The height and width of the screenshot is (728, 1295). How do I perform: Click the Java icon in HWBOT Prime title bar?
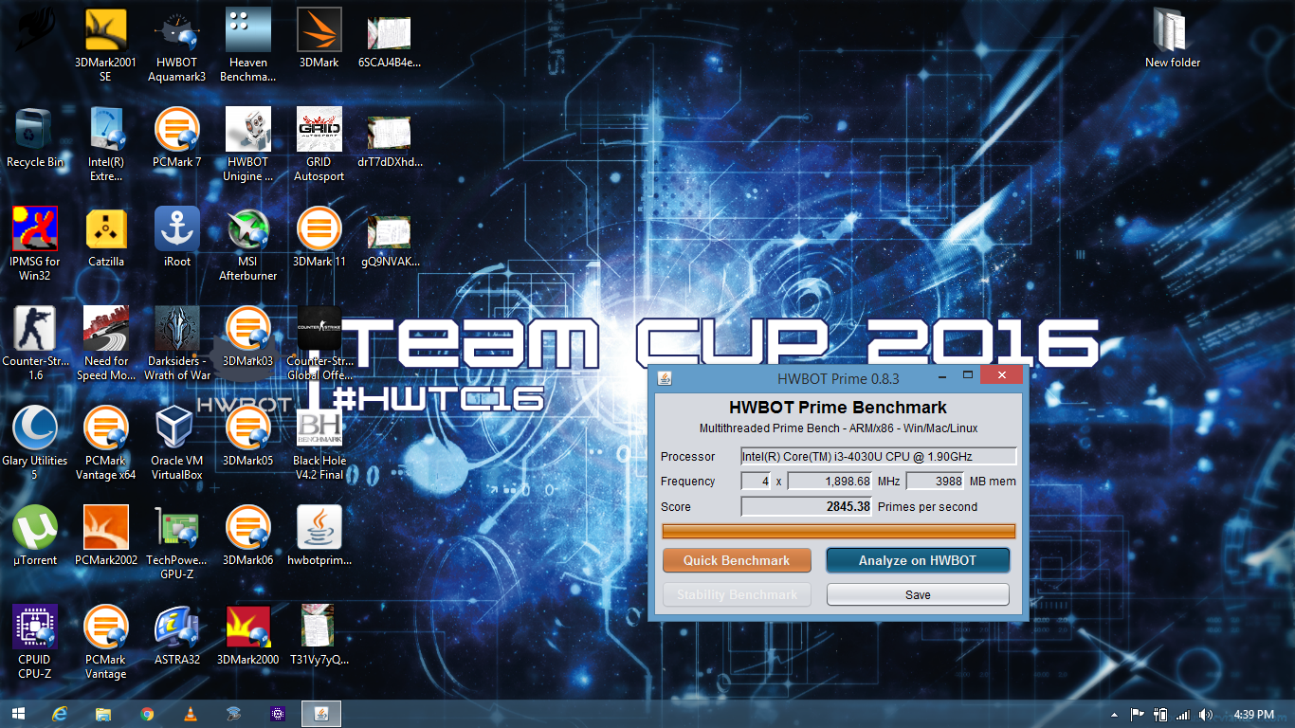(666, 378)
